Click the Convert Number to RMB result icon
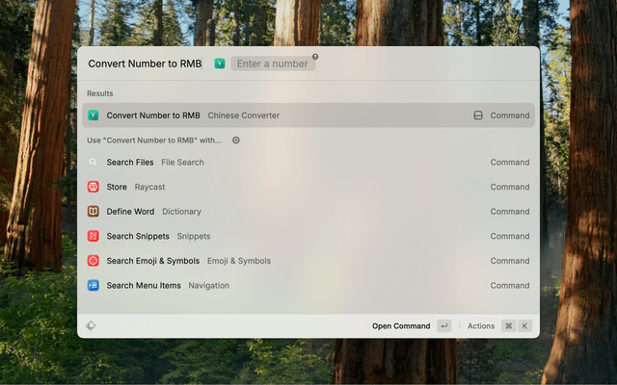This screenshot has height=385, width=617. (x=94, y=115)
